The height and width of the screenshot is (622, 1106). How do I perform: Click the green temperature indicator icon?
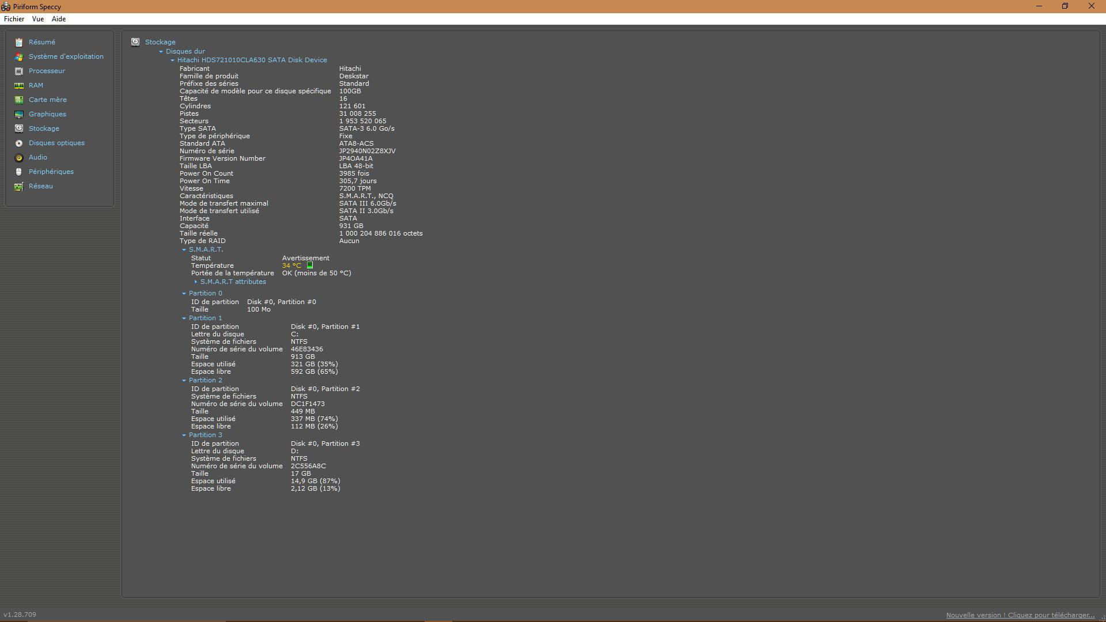click(310, 266)
